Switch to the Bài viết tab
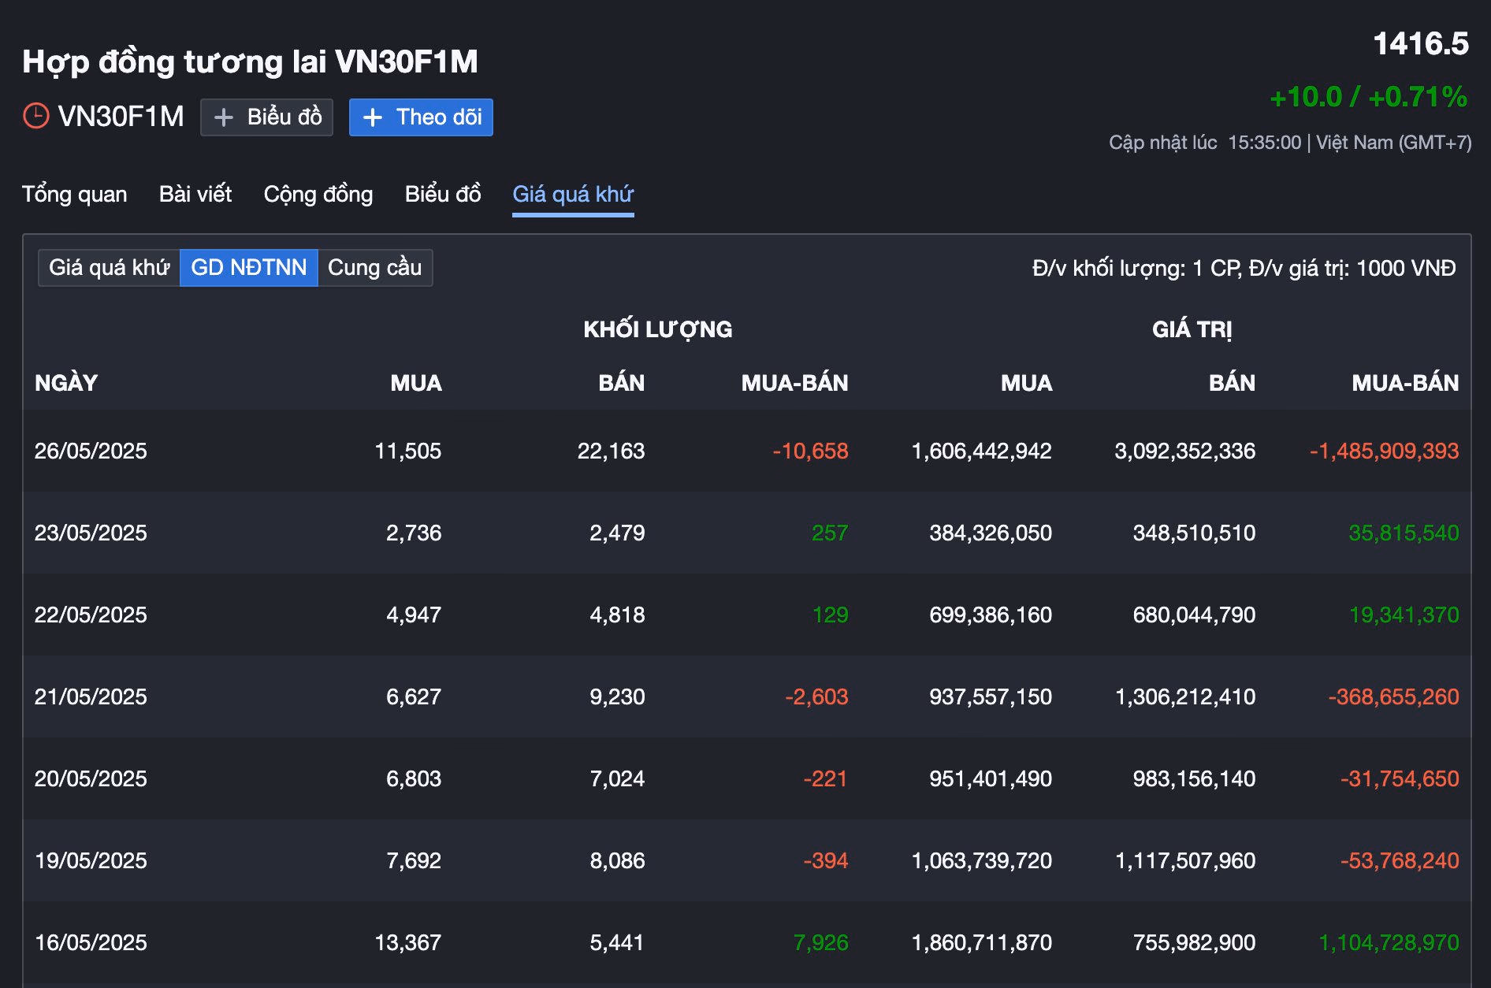 coord(195,194)
